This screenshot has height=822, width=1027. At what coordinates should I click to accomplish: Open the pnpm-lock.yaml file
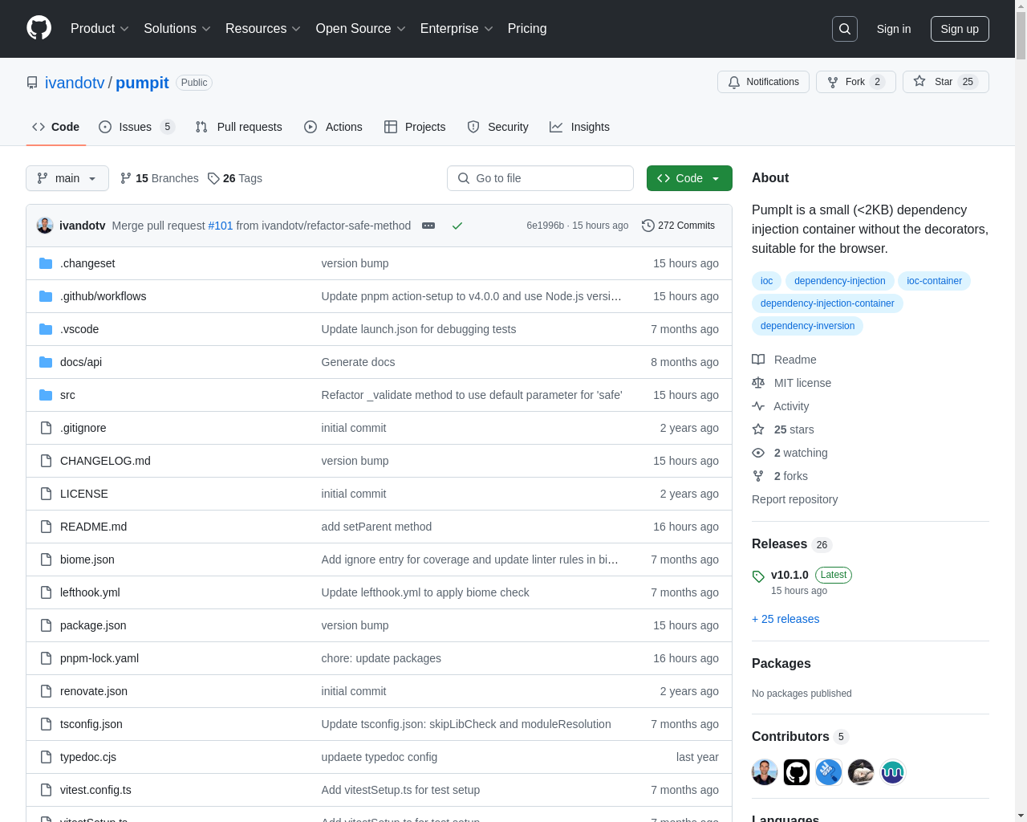(x=99, y=658)
